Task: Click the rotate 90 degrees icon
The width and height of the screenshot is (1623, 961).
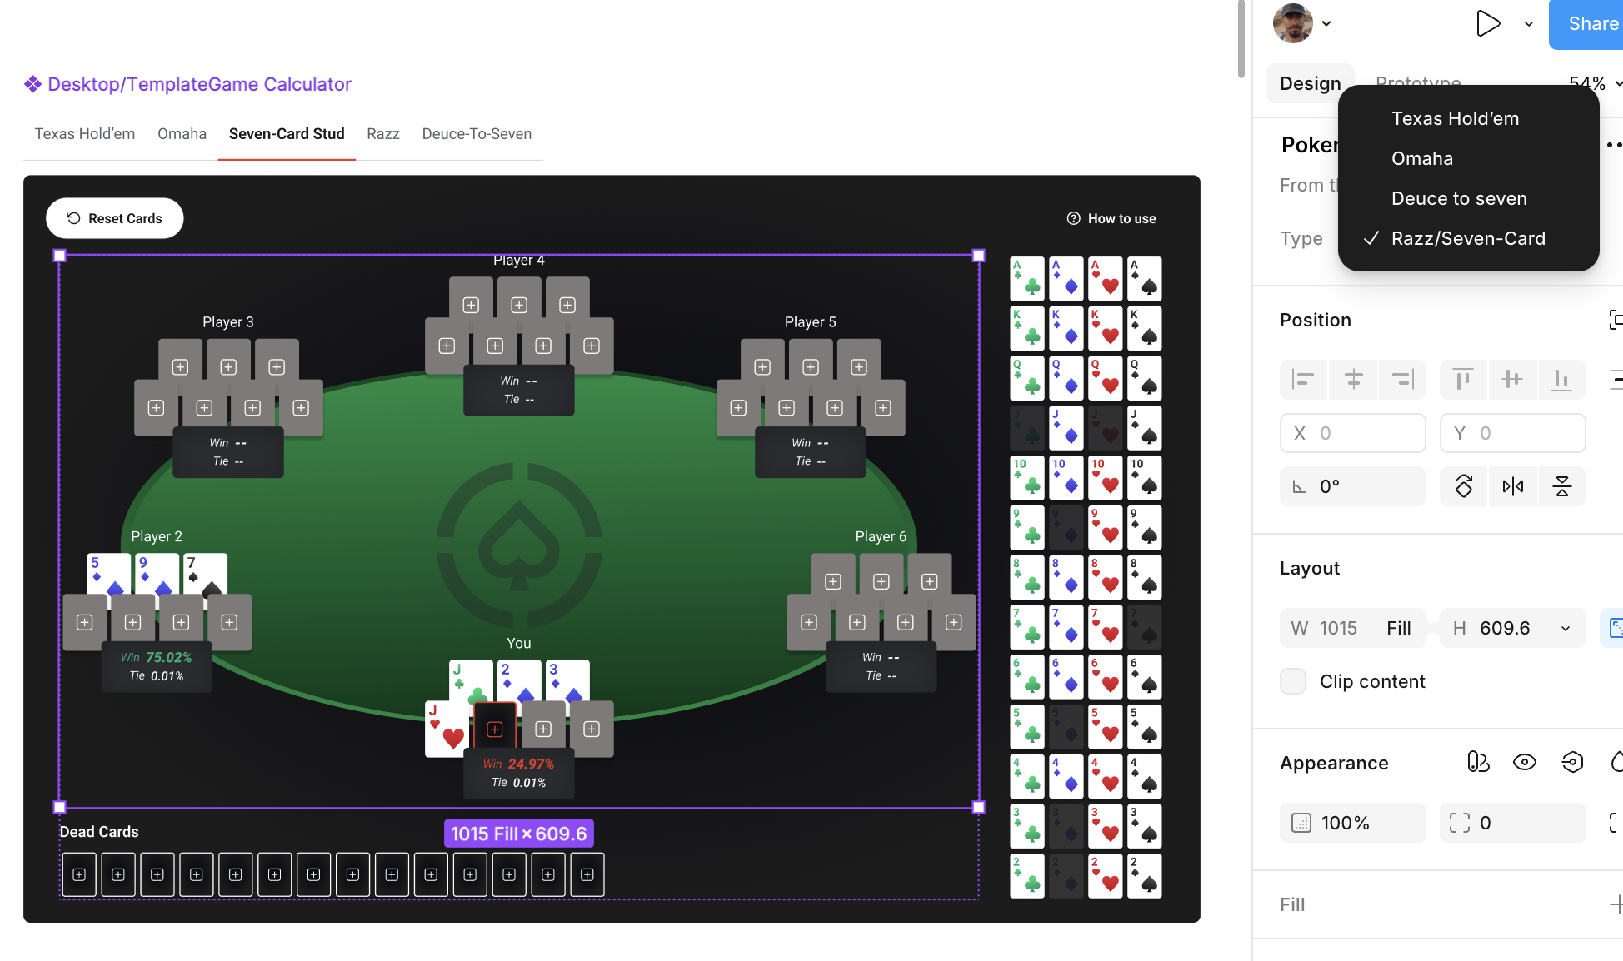Action: [1464, 486]
